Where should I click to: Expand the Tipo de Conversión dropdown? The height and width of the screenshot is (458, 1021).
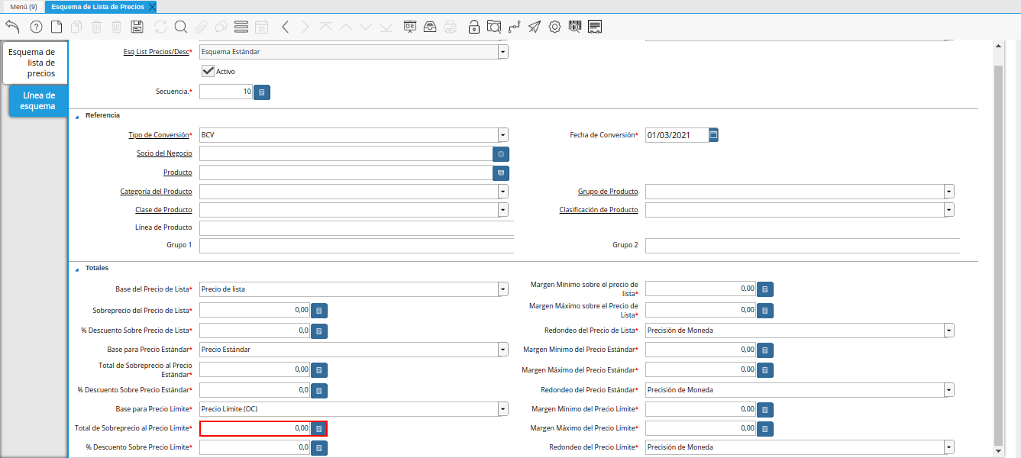[x=503, y=135]
